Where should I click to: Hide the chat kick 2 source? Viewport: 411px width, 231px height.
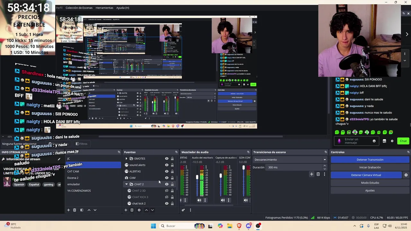tap(167, 203)
